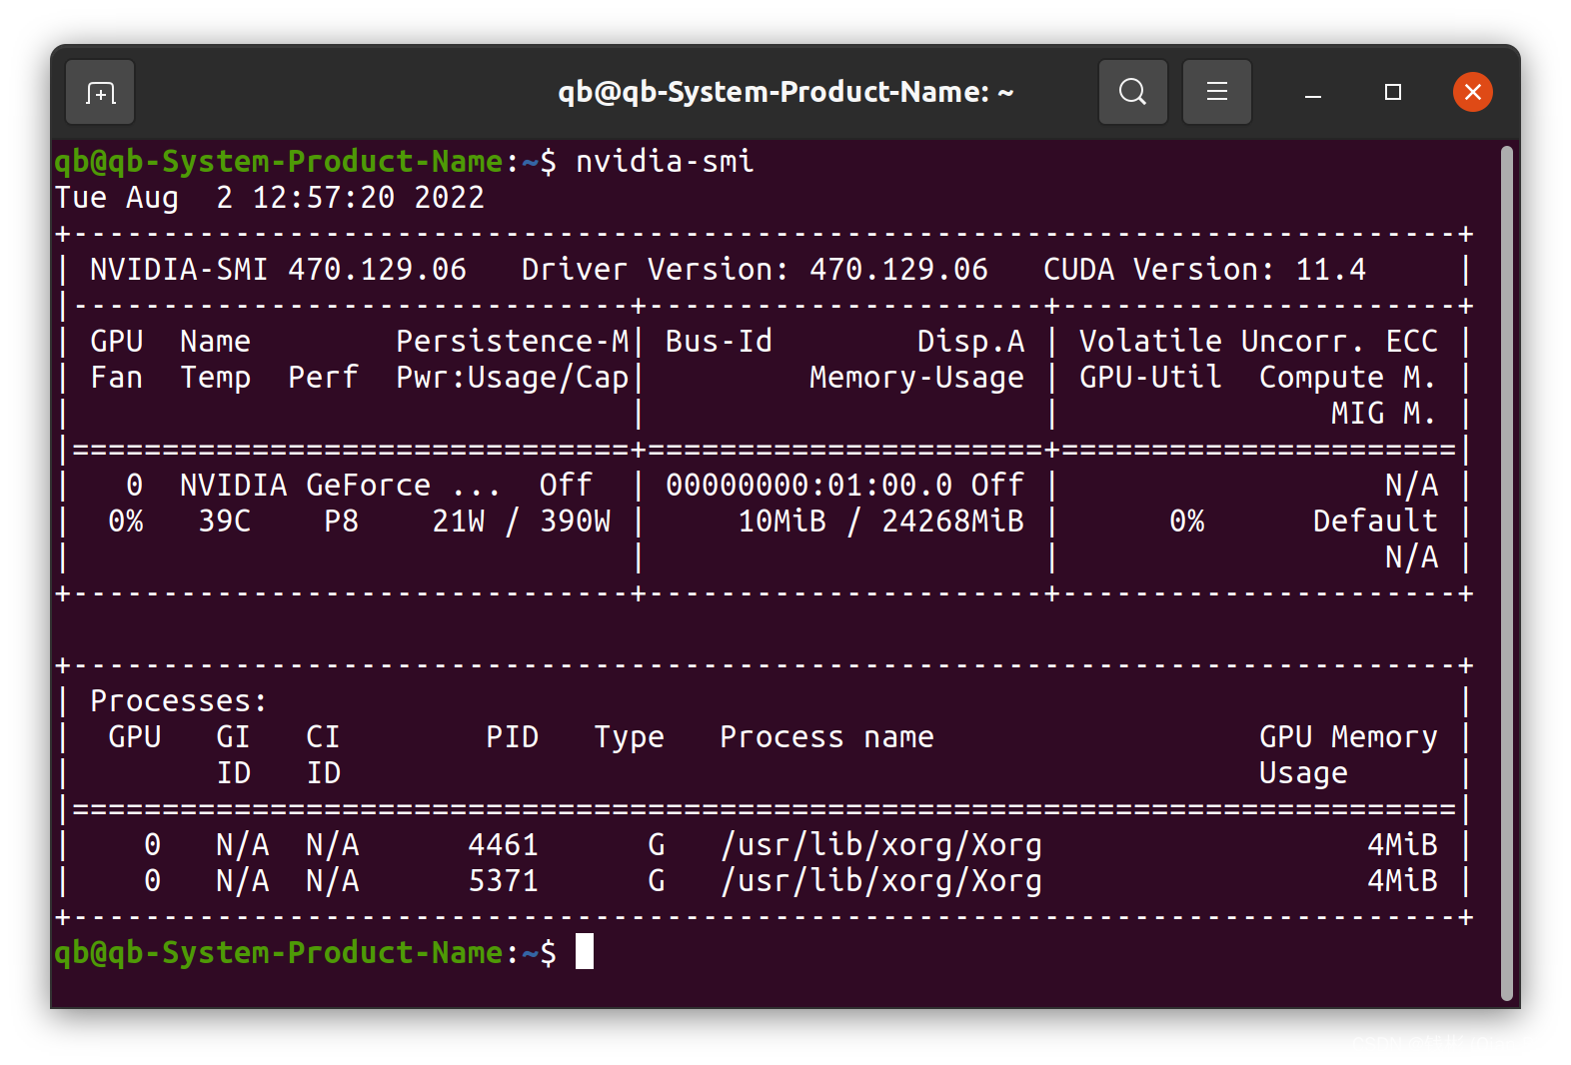The width and height of the screenshot is (1571, 1065).
Task: Minimize the terminal window
Action: (x=1313, y=93)
